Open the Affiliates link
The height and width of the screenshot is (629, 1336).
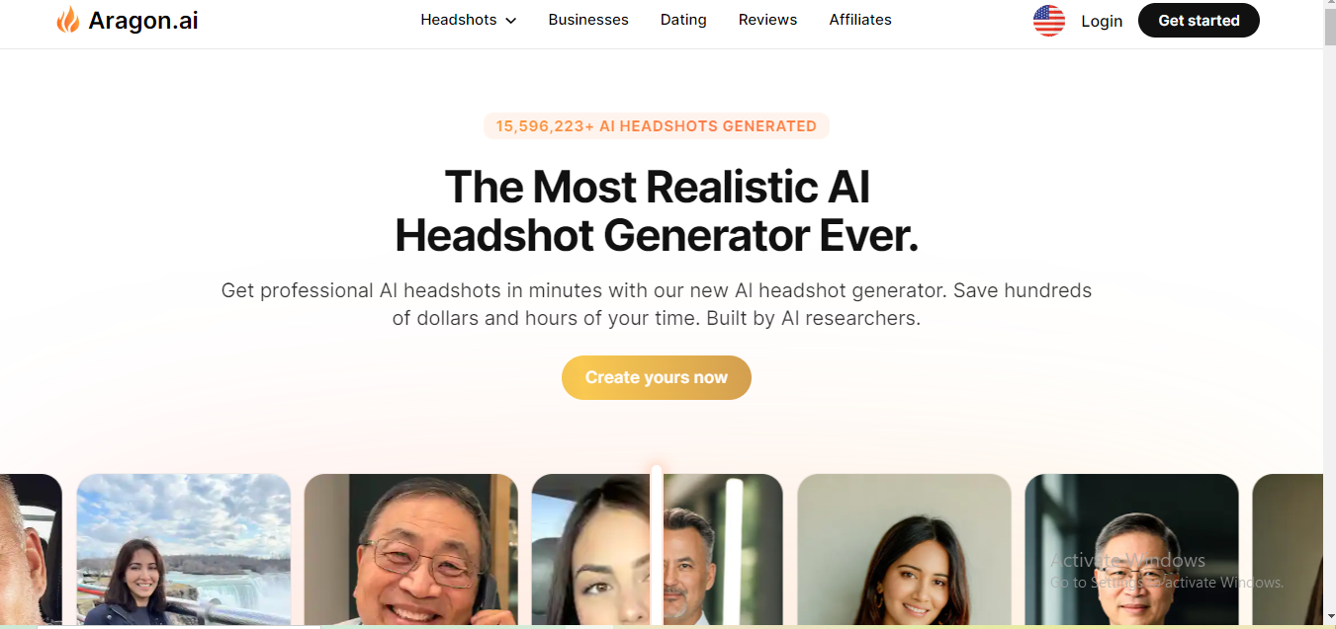pos(860,20)
